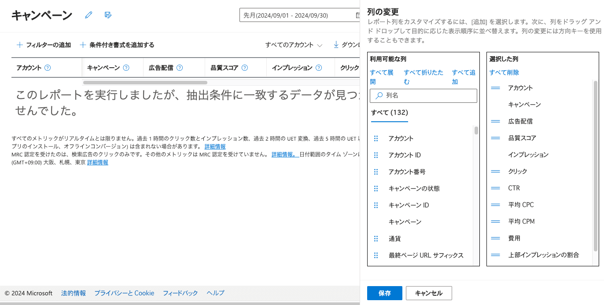Click the available columns list scrollbar
Viewport: 604px width, 305px height.
pos(476,131)
